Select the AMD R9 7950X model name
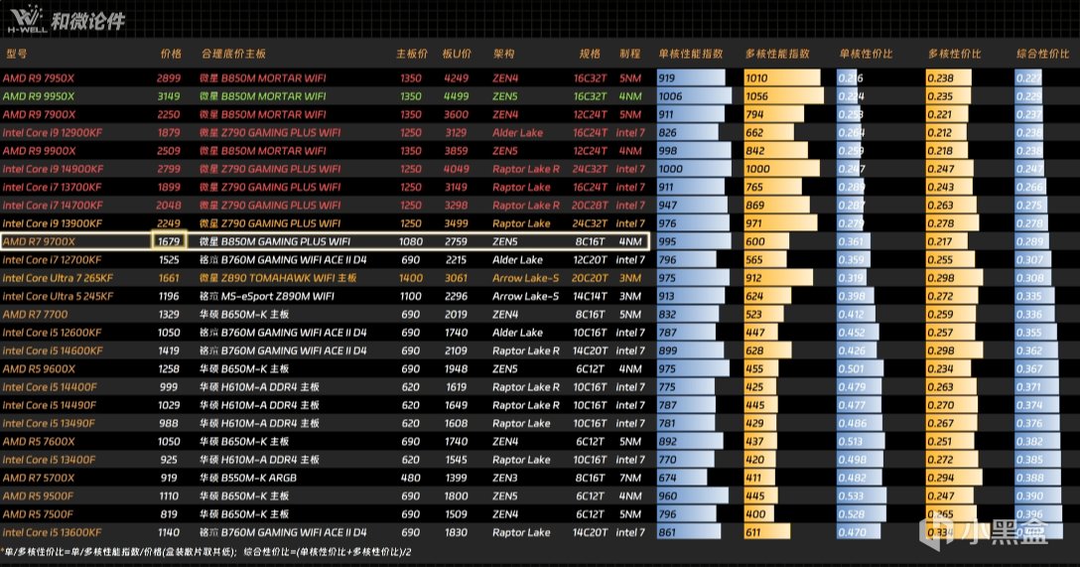Image resolution: width=1080 pixels, height=567 pixels. click(x=39, y=78)
